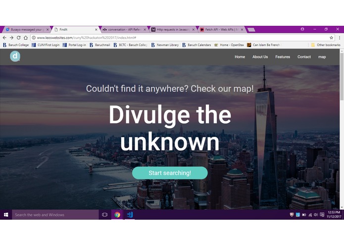Click the URL address bar
The image size is (344, 245).
(x=182, y=38)
